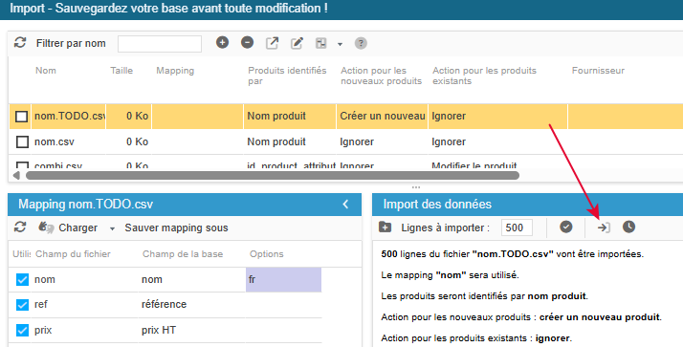Add a file with the plus icon
Viewport: 683px width, 347px height.
(222, 43)
